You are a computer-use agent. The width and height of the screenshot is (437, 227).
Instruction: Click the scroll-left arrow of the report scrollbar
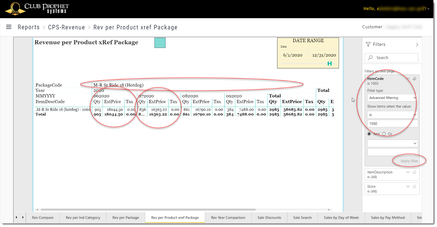pos(37,210)
